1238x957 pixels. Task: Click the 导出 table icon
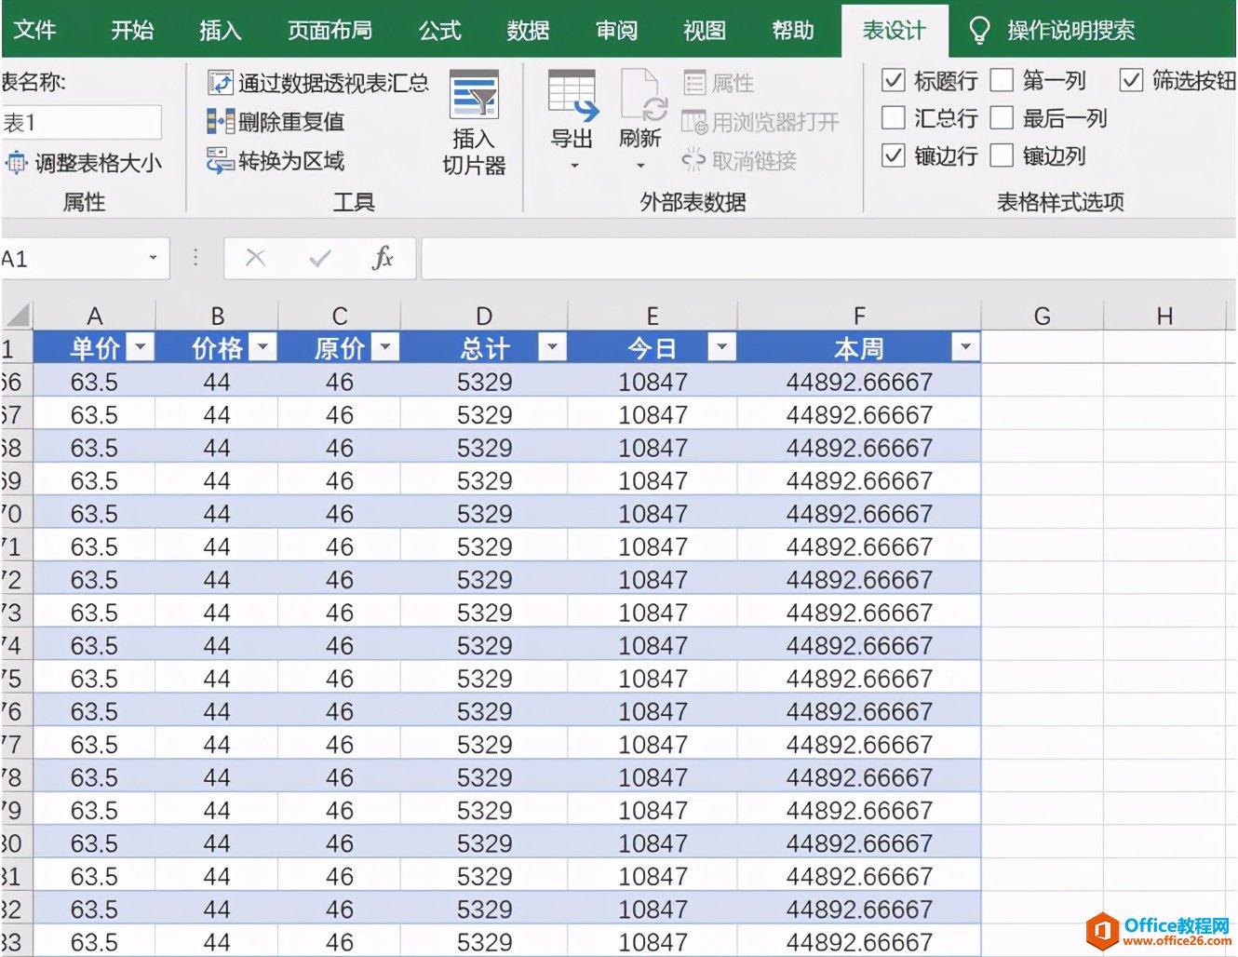coord(572,95)
